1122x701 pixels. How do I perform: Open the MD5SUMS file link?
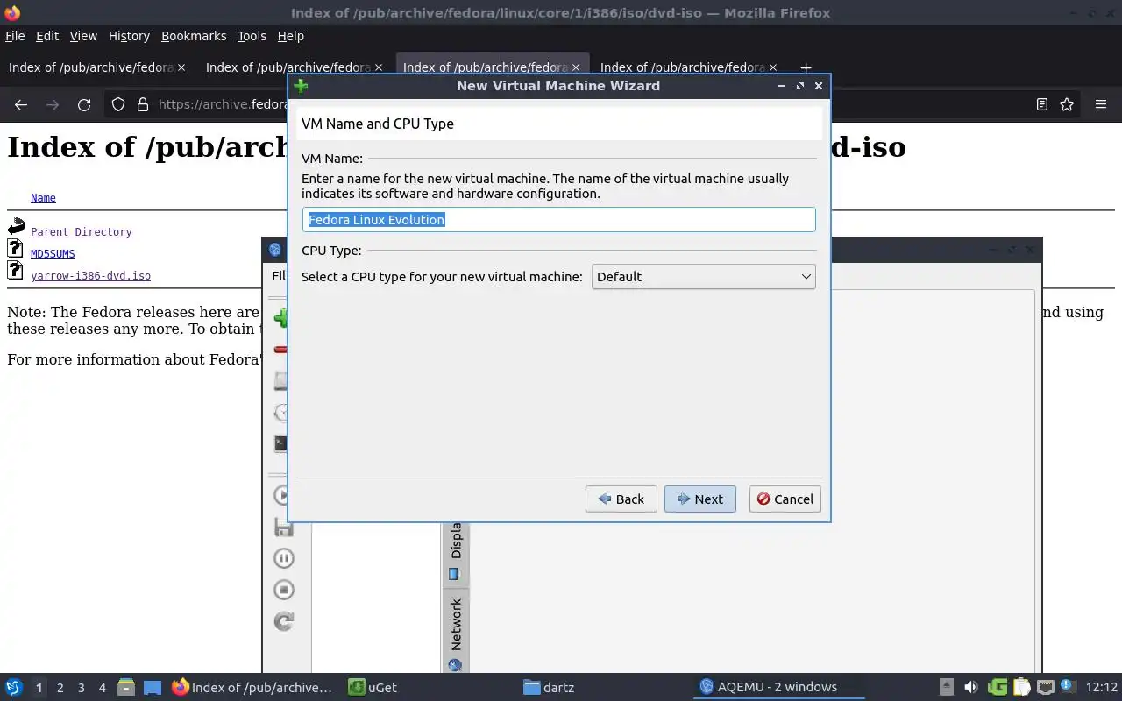(x=53, y=254)
